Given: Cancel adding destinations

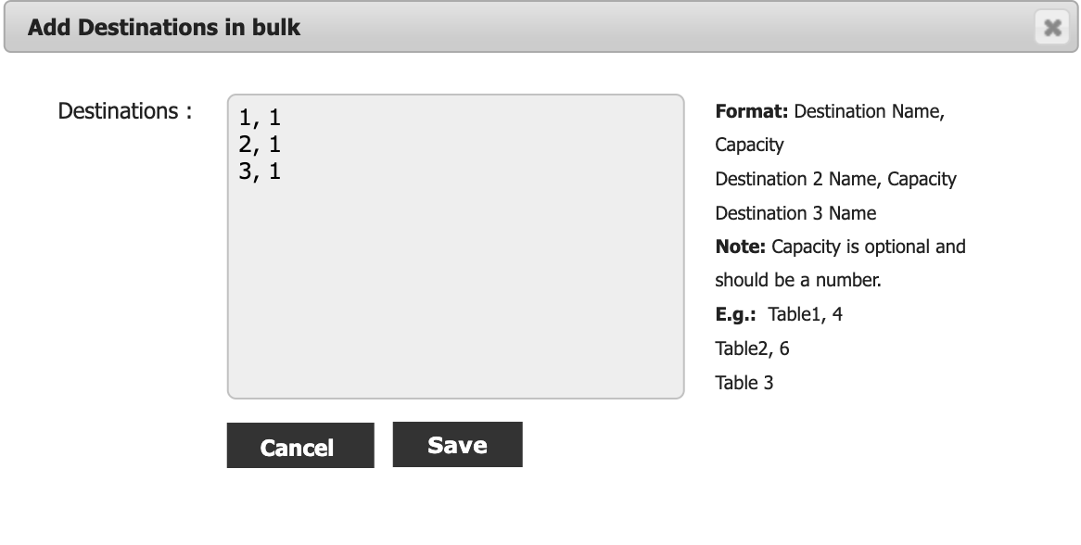Looking at the screenshot, I should pos(300,446).
